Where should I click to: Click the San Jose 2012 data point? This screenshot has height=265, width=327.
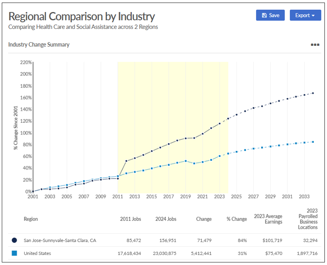[126, 161]
